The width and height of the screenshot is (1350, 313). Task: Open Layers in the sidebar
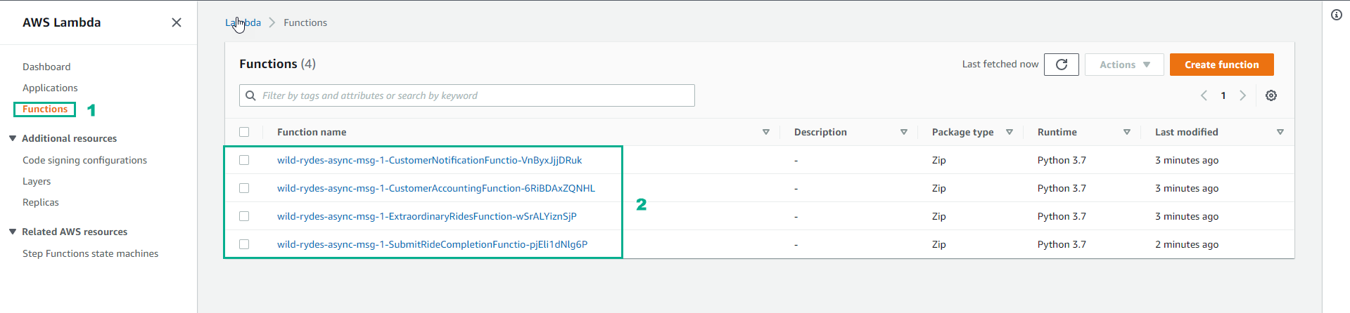(x=37, y=181)
